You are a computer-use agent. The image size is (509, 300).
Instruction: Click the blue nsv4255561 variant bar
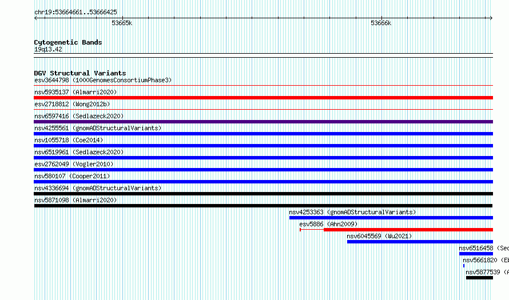[263, 134]
